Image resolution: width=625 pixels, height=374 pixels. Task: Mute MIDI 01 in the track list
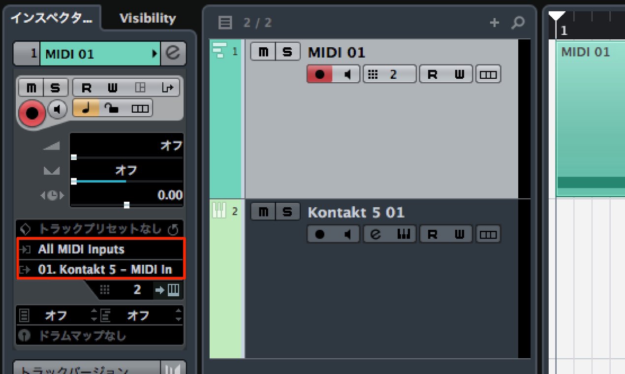coord(263,52)
